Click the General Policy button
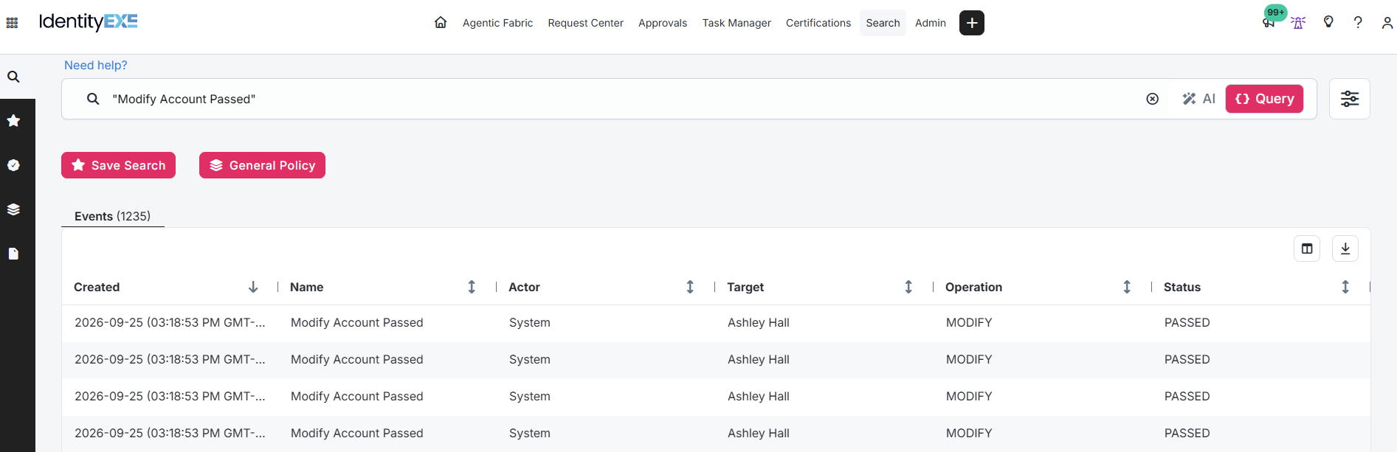1397x452 pixels. (262, 165)
